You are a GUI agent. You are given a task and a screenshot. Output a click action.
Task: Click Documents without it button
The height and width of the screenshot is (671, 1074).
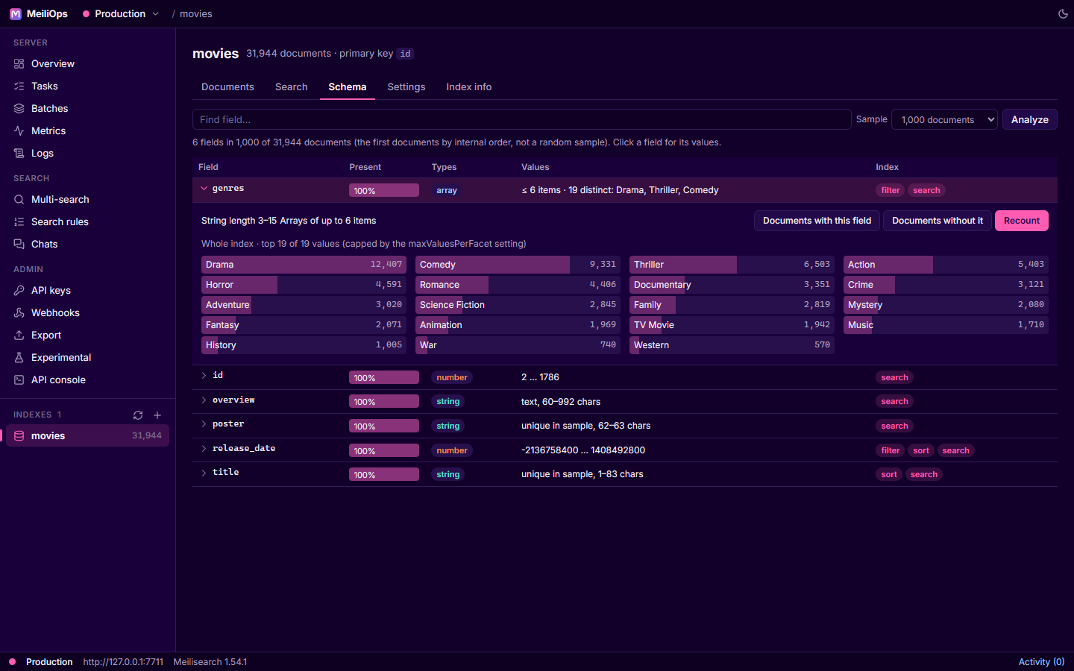click(938, 221)
